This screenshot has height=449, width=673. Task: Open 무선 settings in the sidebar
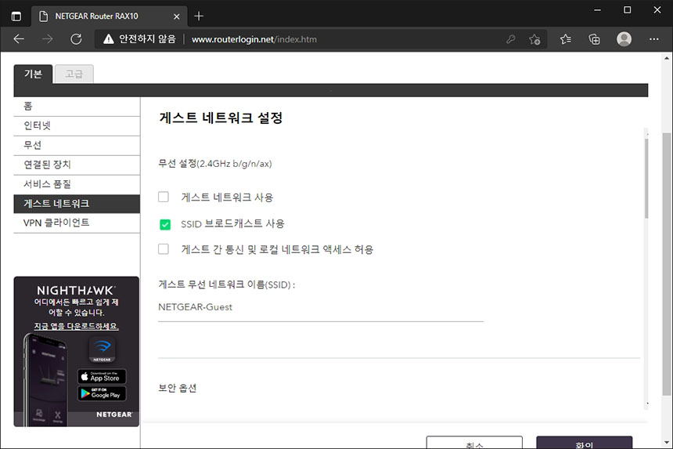coord(77,146)
